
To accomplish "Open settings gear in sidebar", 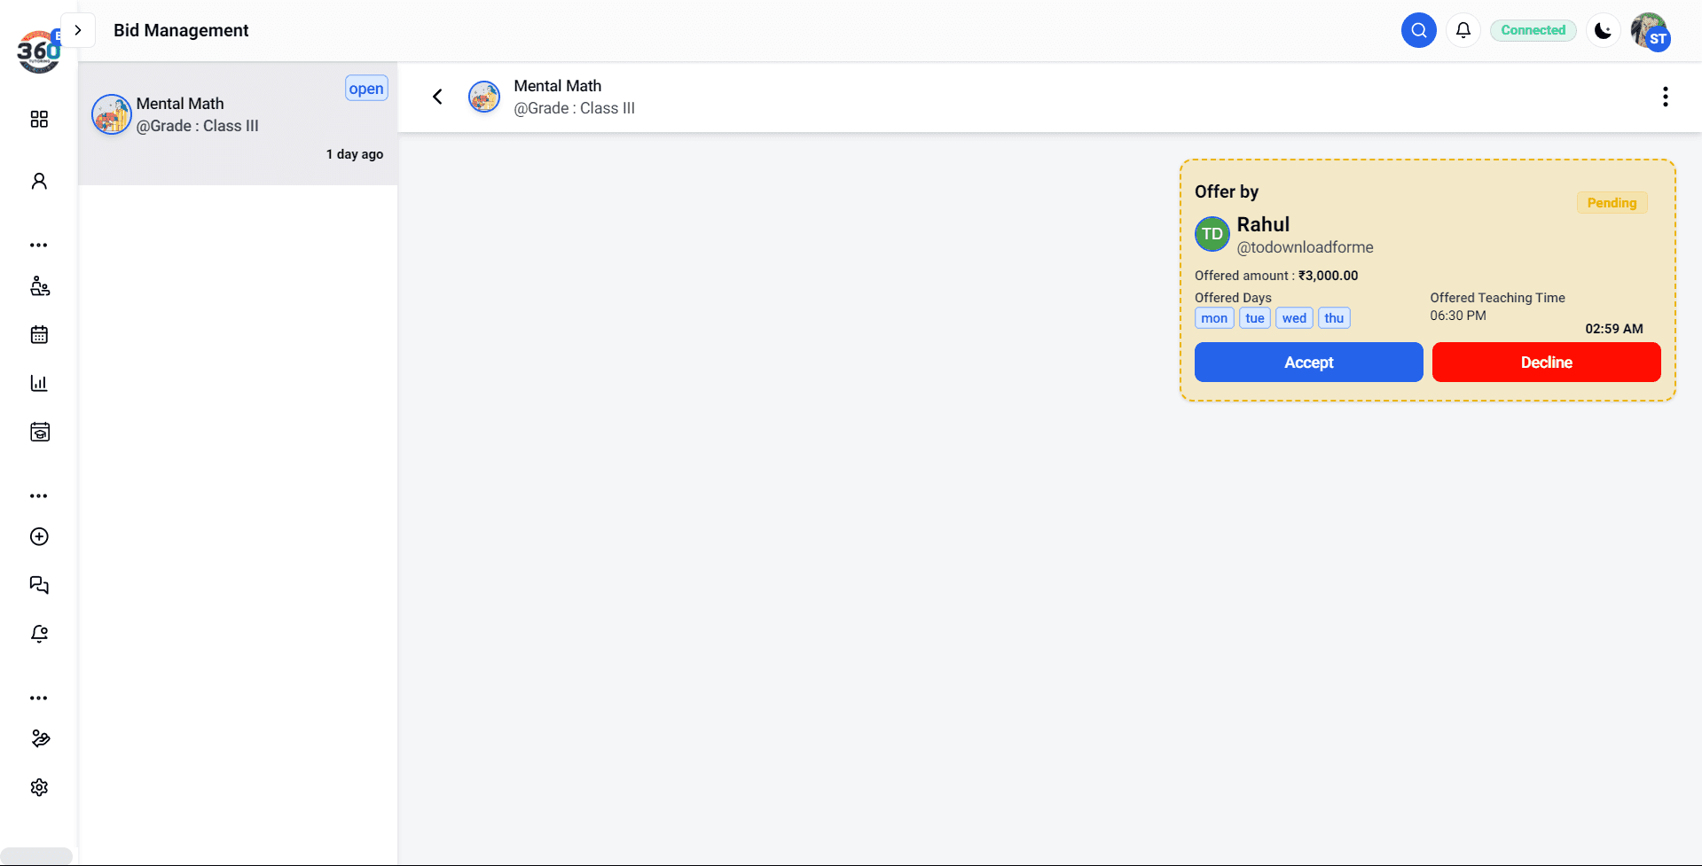I will 39,787.
